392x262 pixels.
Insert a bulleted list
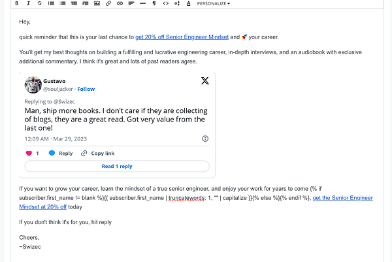click(x=51, y=3)
